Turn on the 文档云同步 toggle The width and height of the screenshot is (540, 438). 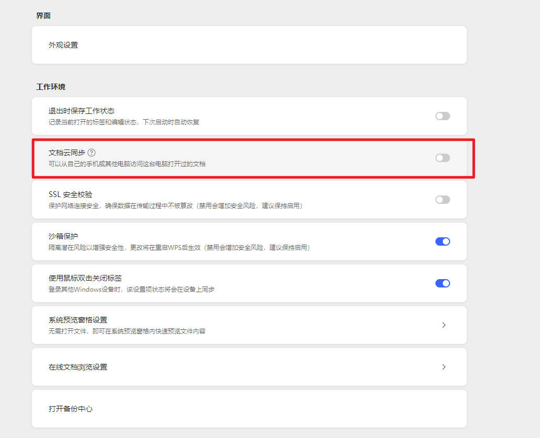coord(442,158)
